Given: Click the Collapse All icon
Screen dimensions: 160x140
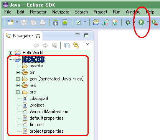Looking at the screenshot, I should point(67,46).
